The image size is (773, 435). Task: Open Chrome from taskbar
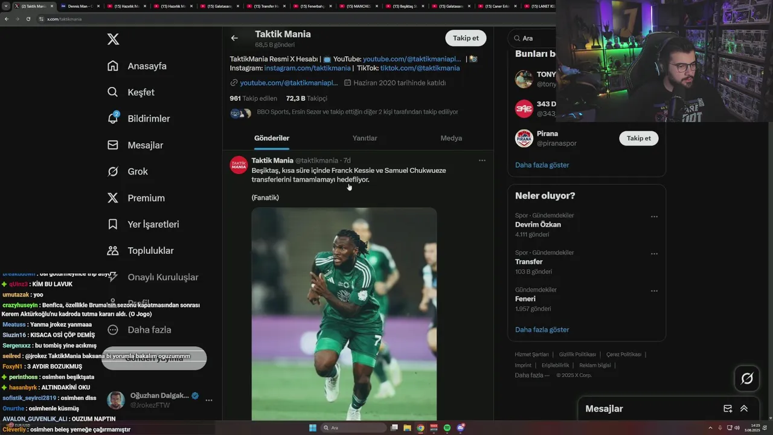click(x=421, y=428)
